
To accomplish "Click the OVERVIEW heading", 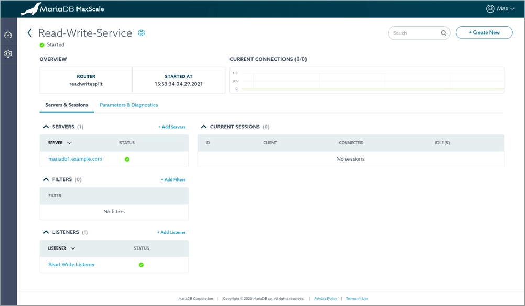I will [53, 59].
